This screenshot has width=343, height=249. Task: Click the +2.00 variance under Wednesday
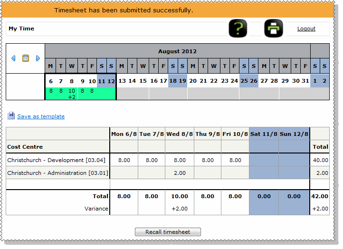(x=180, y=209)
